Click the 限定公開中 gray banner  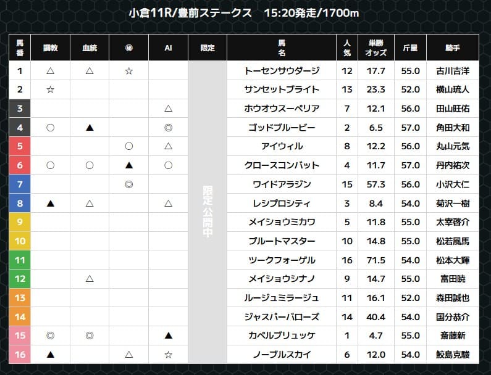pos(207,213)
